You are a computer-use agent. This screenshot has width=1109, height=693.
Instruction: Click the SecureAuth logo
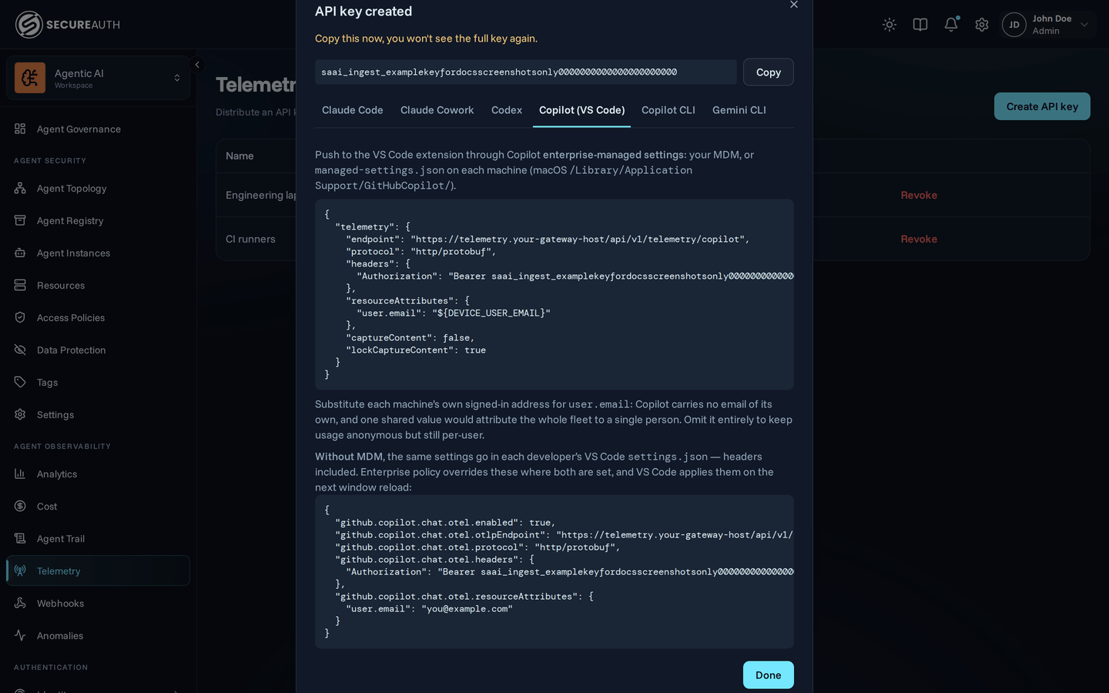68,25
